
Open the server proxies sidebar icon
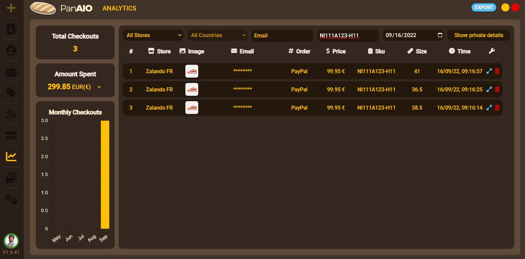(11, 136)
